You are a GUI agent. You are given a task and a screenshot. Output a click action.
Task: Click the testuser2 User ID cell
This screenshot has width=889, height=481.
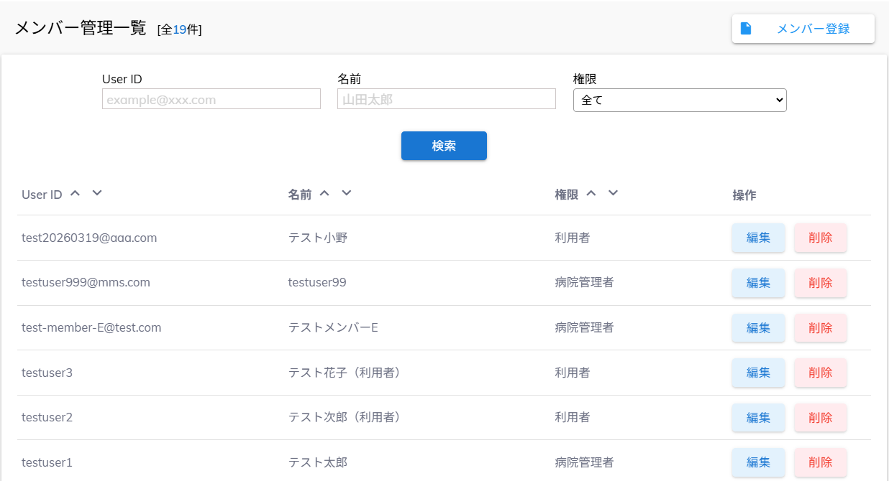[x=47, y=417]
